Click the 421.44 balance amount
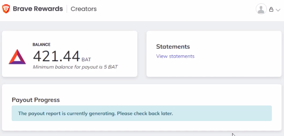 coord(56,56)
